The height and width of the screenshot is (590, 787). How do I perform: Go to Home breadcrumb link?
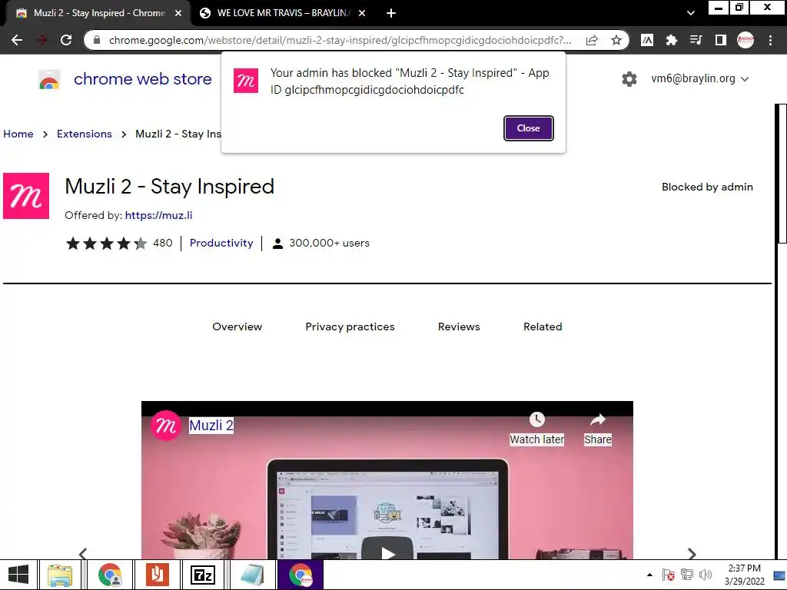pos(18,134)
